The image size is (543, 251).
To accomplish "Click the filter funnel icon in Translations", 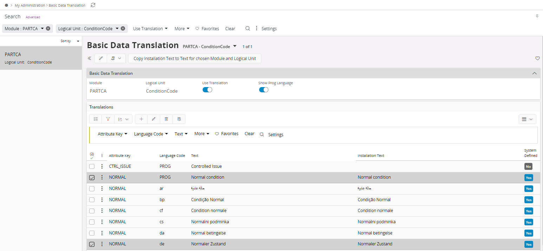I will point(108,119).
